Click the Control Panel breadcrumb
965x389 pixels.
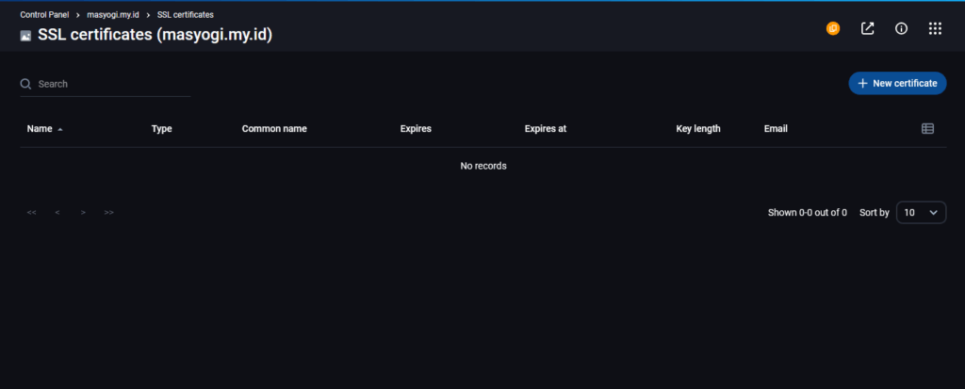coord(44,14)
